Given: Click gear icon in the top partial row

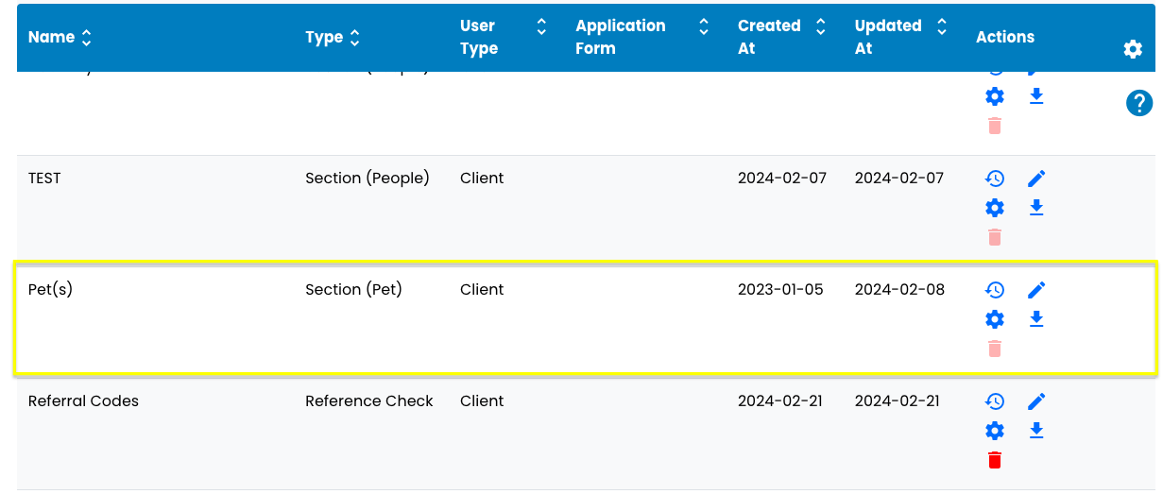Looking at the screenshot, I should tap(994, 96).
